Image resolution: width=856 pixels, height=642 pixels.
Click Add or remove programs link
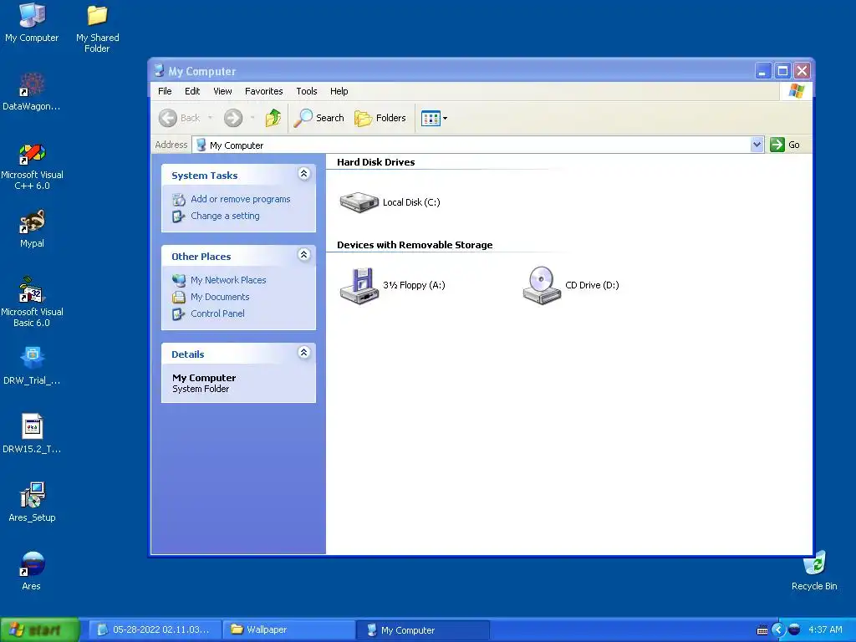pyautogui.click(x=240, y=199)
